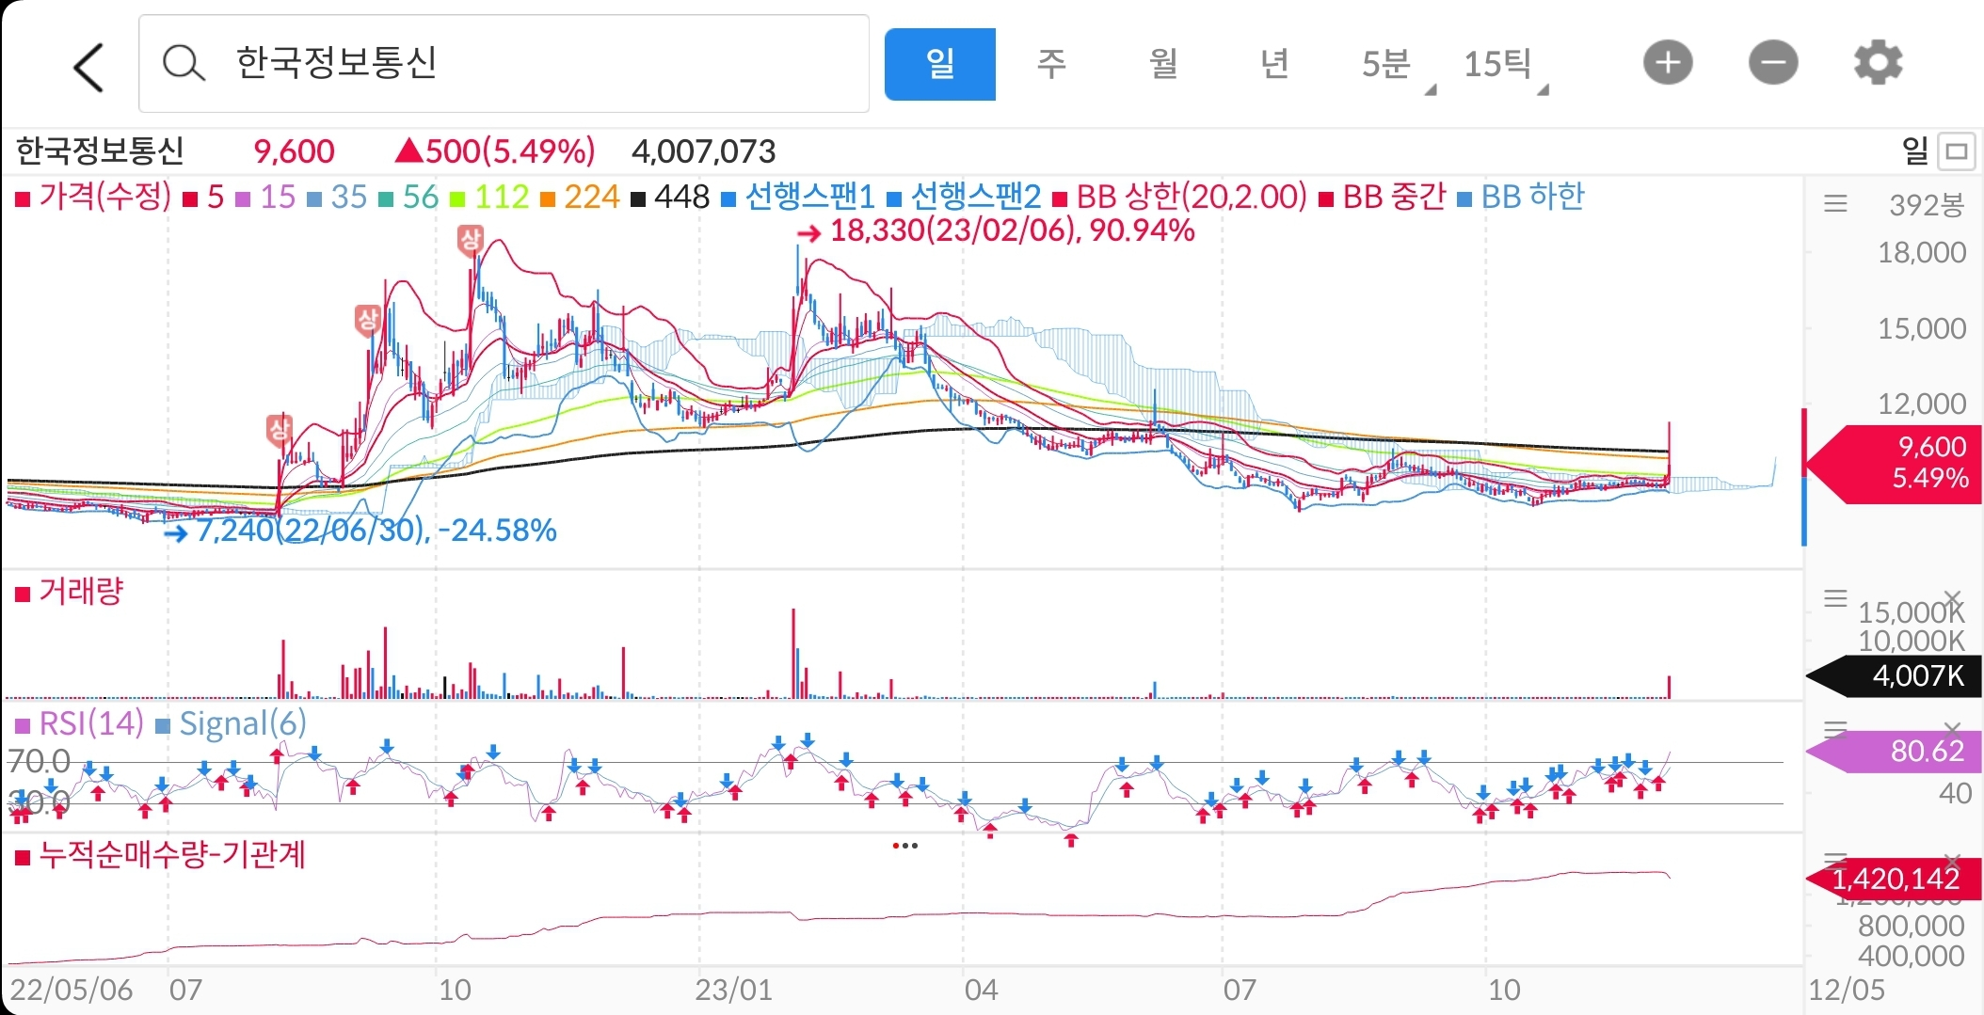Click the Signal(6) indicator label
Screen dimensions: 1984x1015
click(243, 723)
